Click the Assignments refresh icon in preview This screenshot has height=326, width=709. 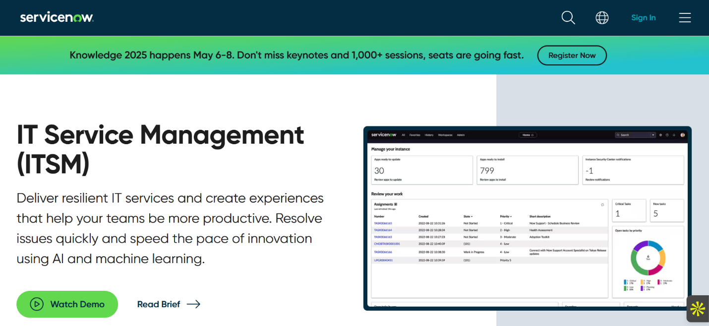(x=602, y=204)
